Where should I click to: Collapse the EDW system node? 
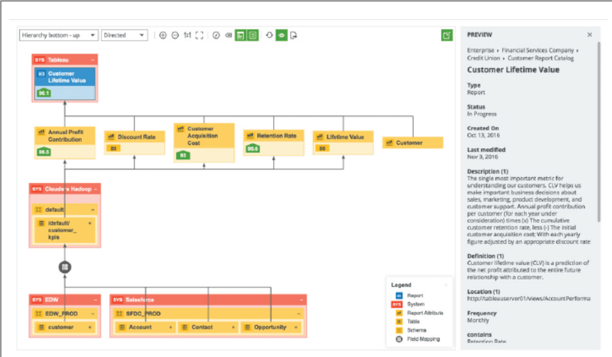click(96, 300)
